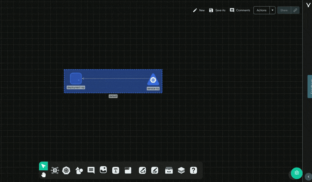The height and width of the screenshot is (182, 312).
Task: Select the service-ky node on canvas
Action: point(153,79)
